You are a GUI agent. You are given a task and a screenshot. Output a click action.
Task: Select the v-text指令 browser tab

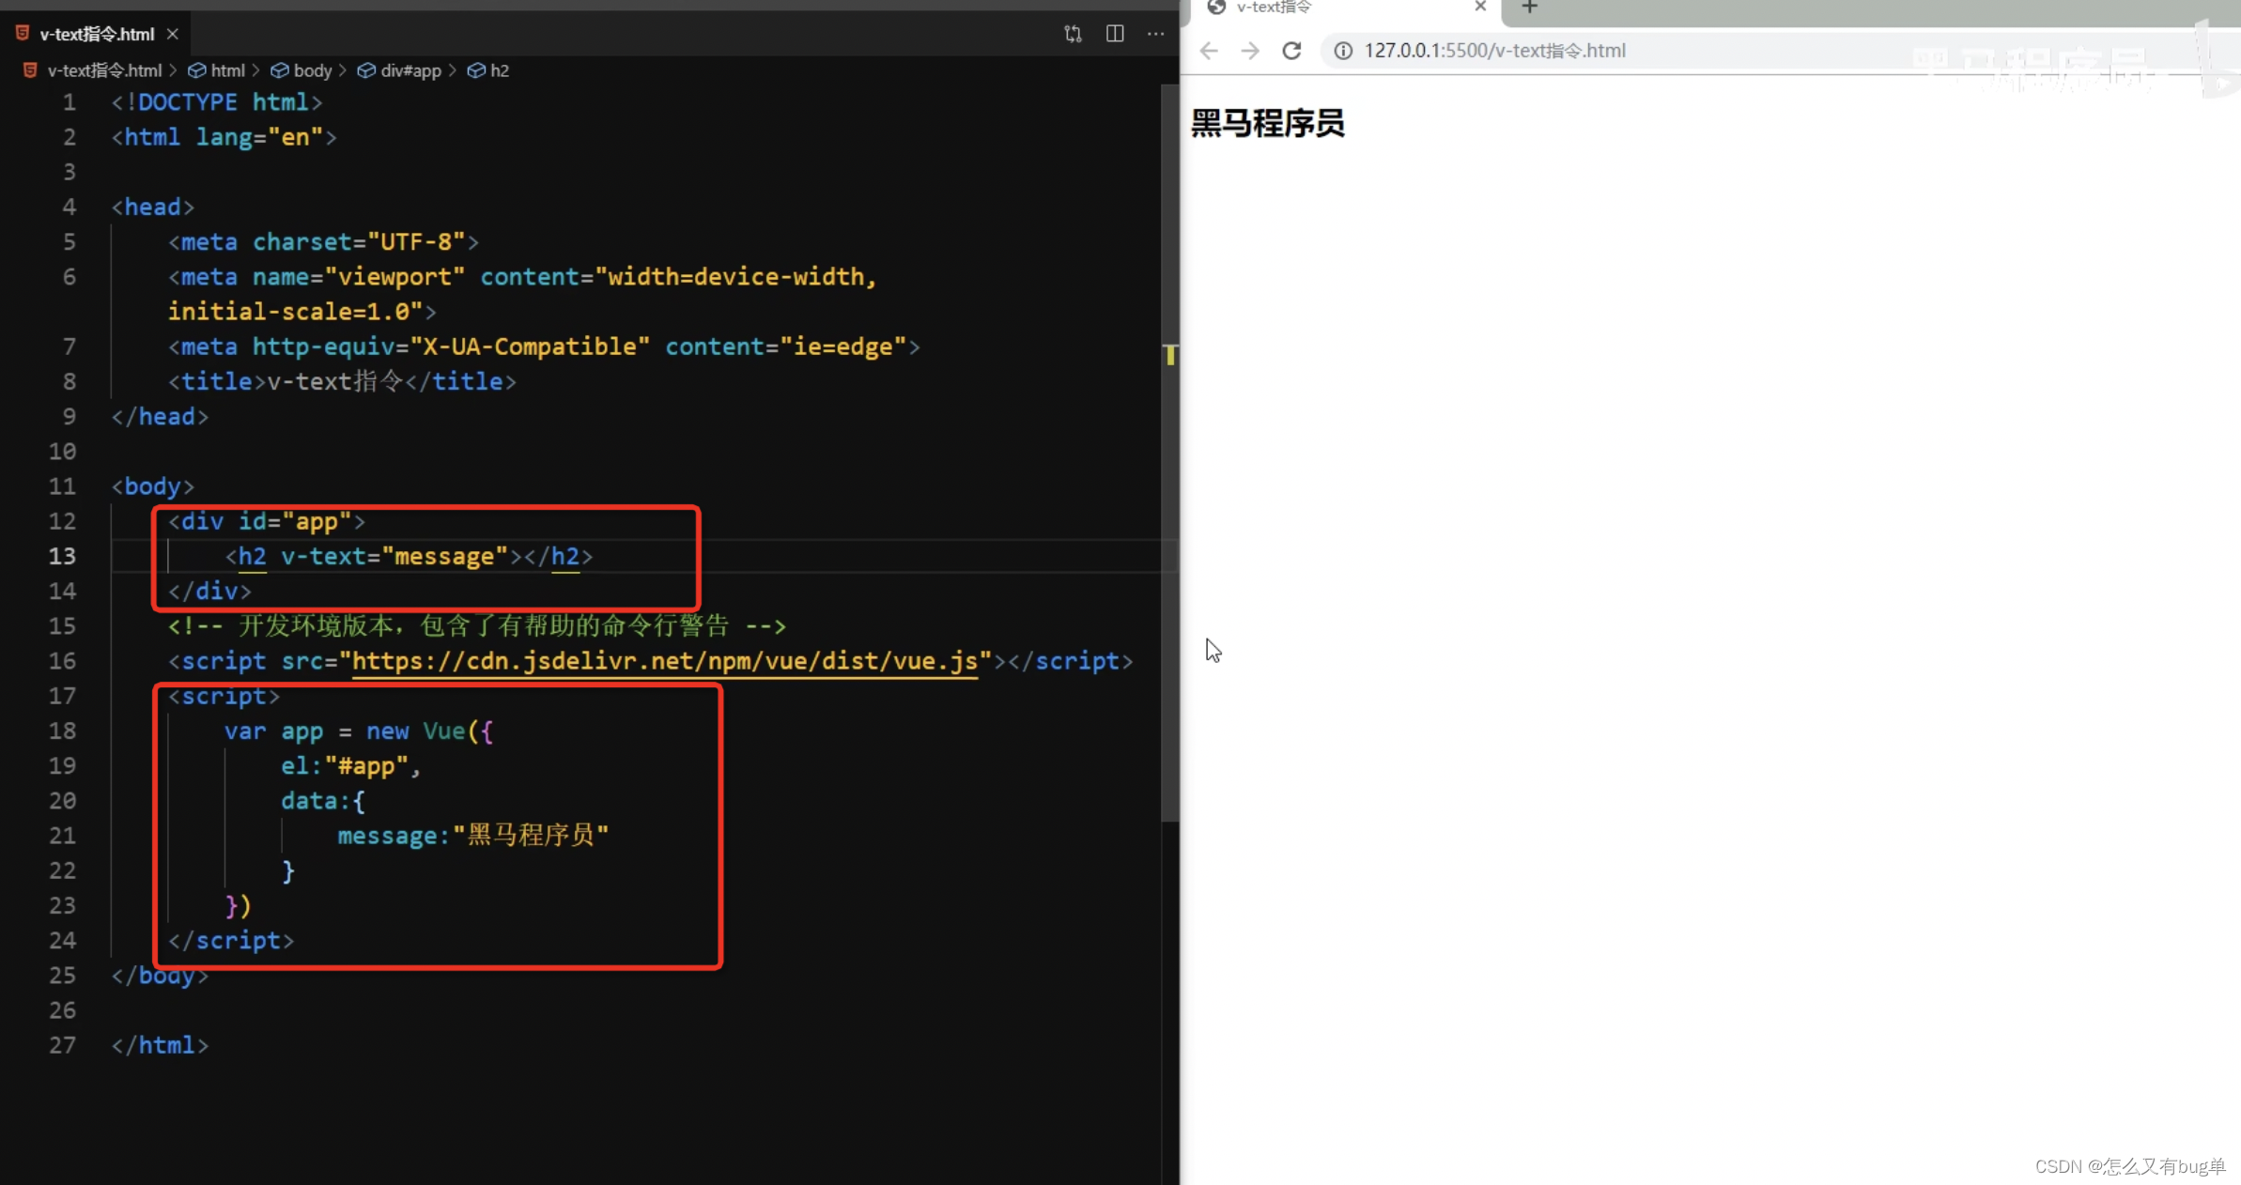pyautogui.click(x=1344, y=8)
